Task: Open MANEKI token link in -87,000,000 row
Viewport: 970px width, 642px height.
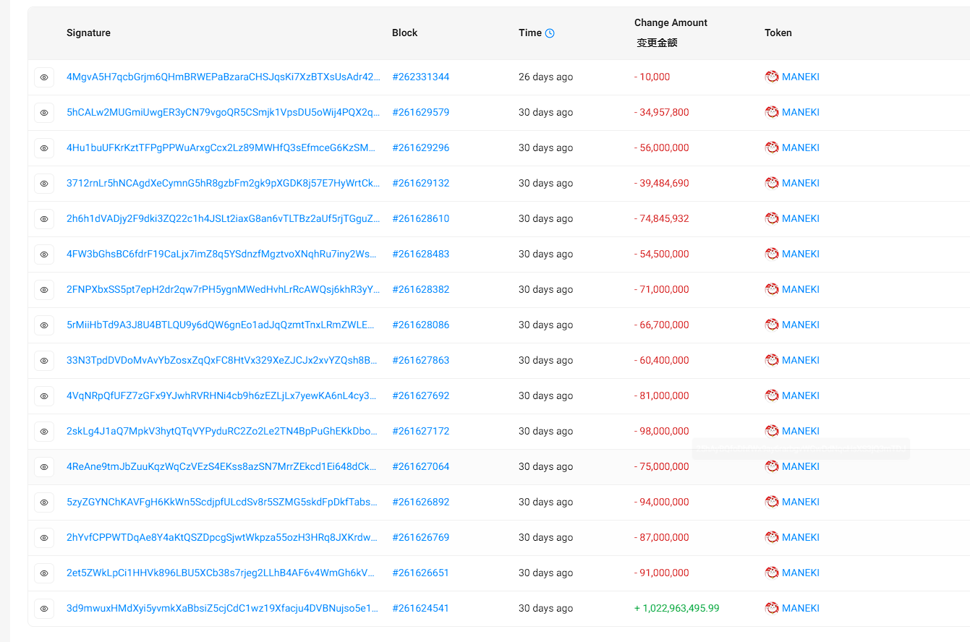Action: pyautogui.click(x=800, y=537)
